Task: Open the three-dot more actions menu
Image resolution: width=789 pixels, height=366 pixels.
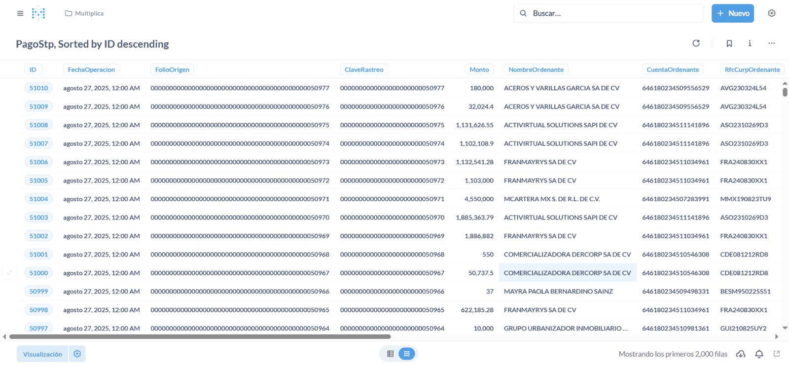Action: coord(771,43)
